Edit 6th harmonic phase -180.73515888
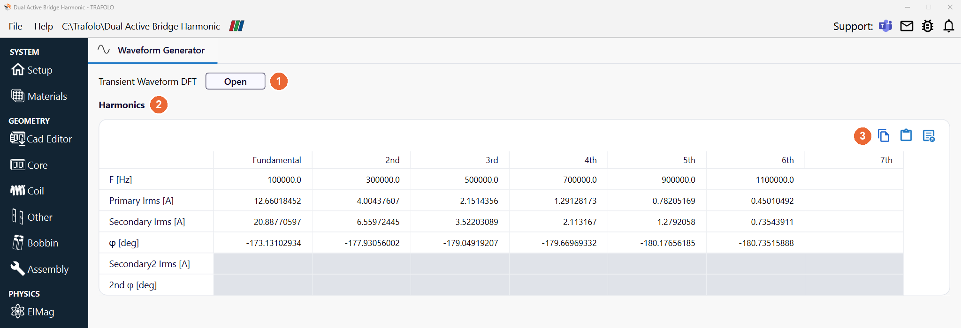This screenshot has width=961, height=328. click(755, 243)
